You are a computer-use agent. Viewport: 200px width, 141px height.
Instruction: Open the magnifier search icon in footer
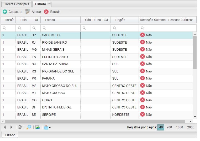pyautogui.click(x=29, y=127)
